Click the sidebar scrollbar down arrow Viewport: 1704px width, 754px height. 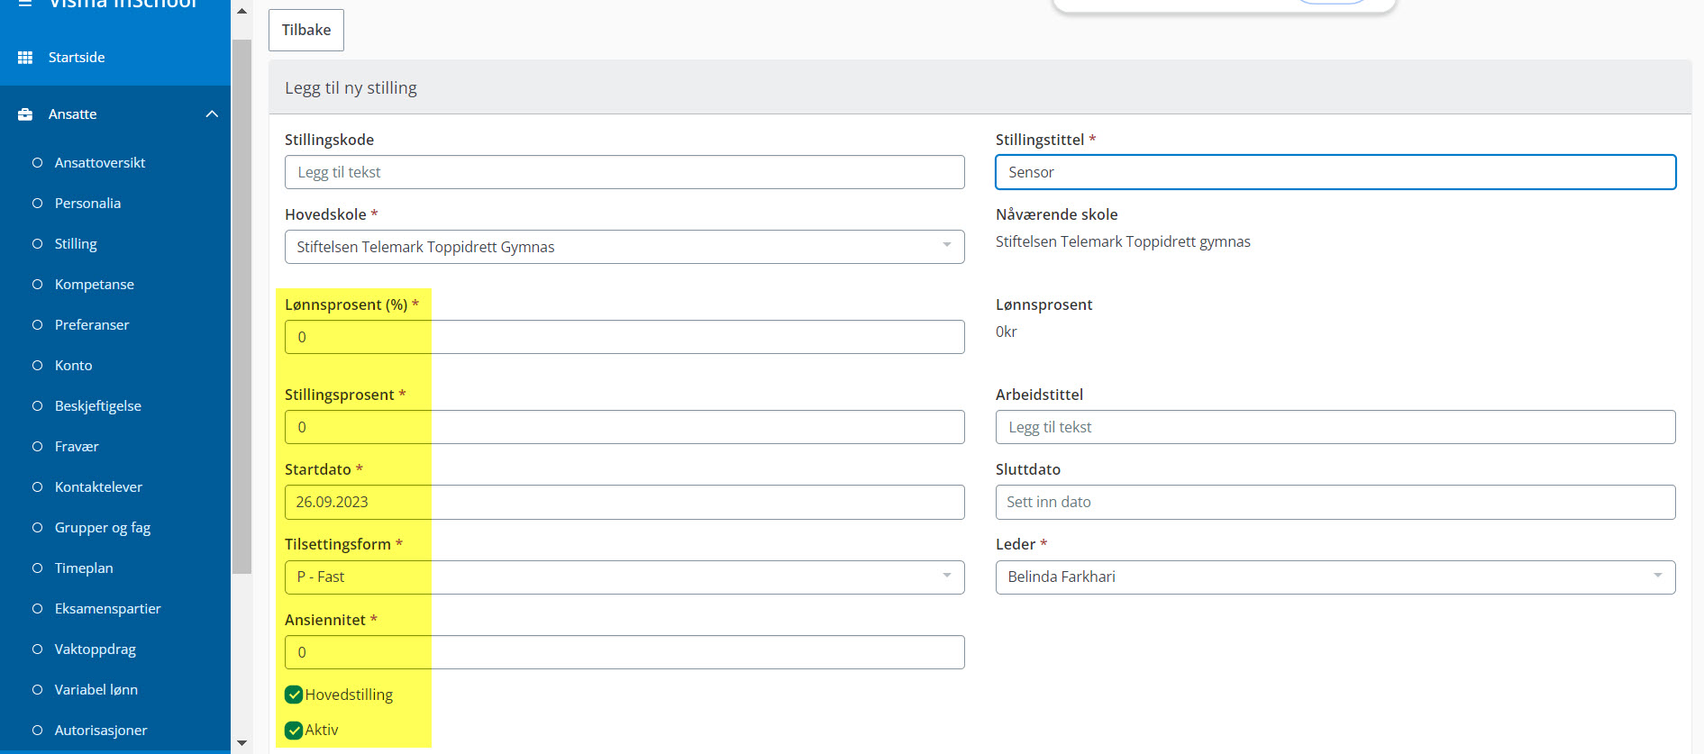tap(241, 743)
